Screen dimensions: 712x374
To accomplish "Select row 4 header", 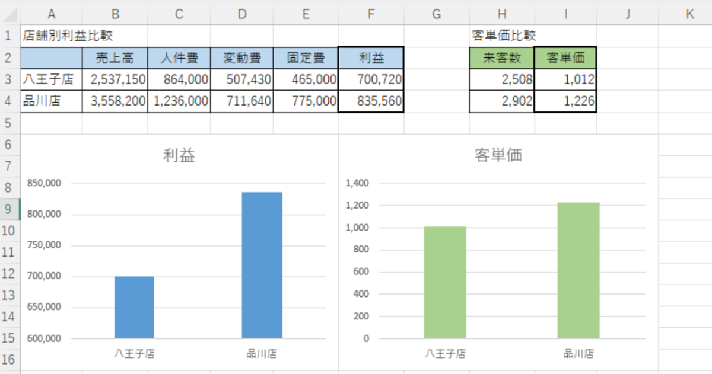I will (9, 101).
